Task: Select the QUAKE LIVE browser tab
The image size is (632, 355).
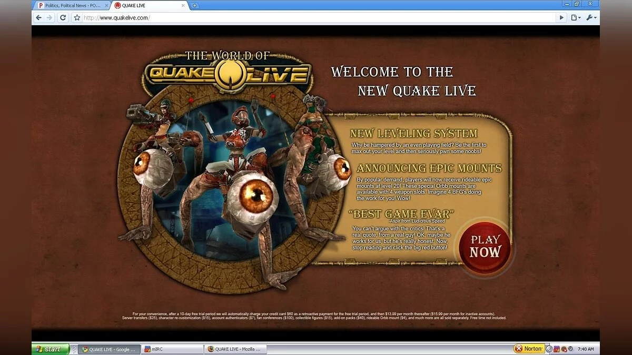Action: coord(150,5)
